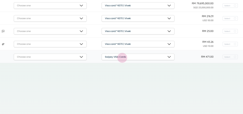Tick the Select checkbox for RM 79,695,000.00 row

coord(235,6)
